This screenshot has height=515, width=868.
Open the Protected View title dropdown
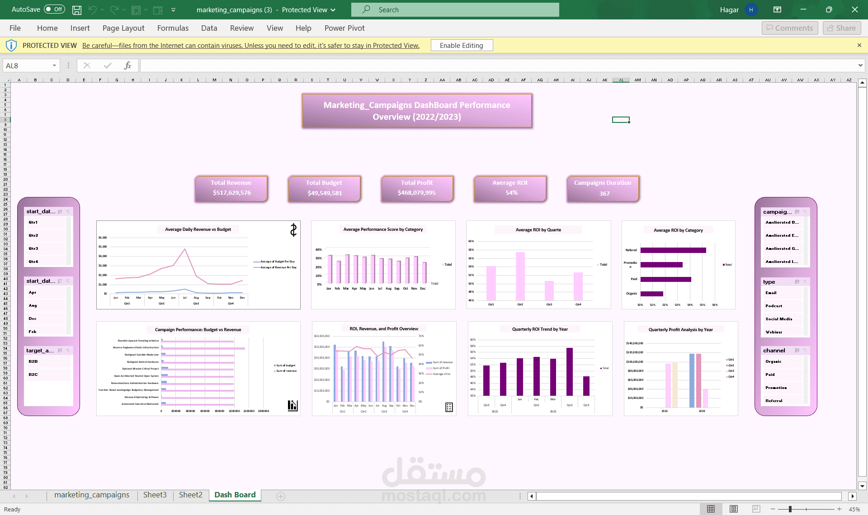333,10
